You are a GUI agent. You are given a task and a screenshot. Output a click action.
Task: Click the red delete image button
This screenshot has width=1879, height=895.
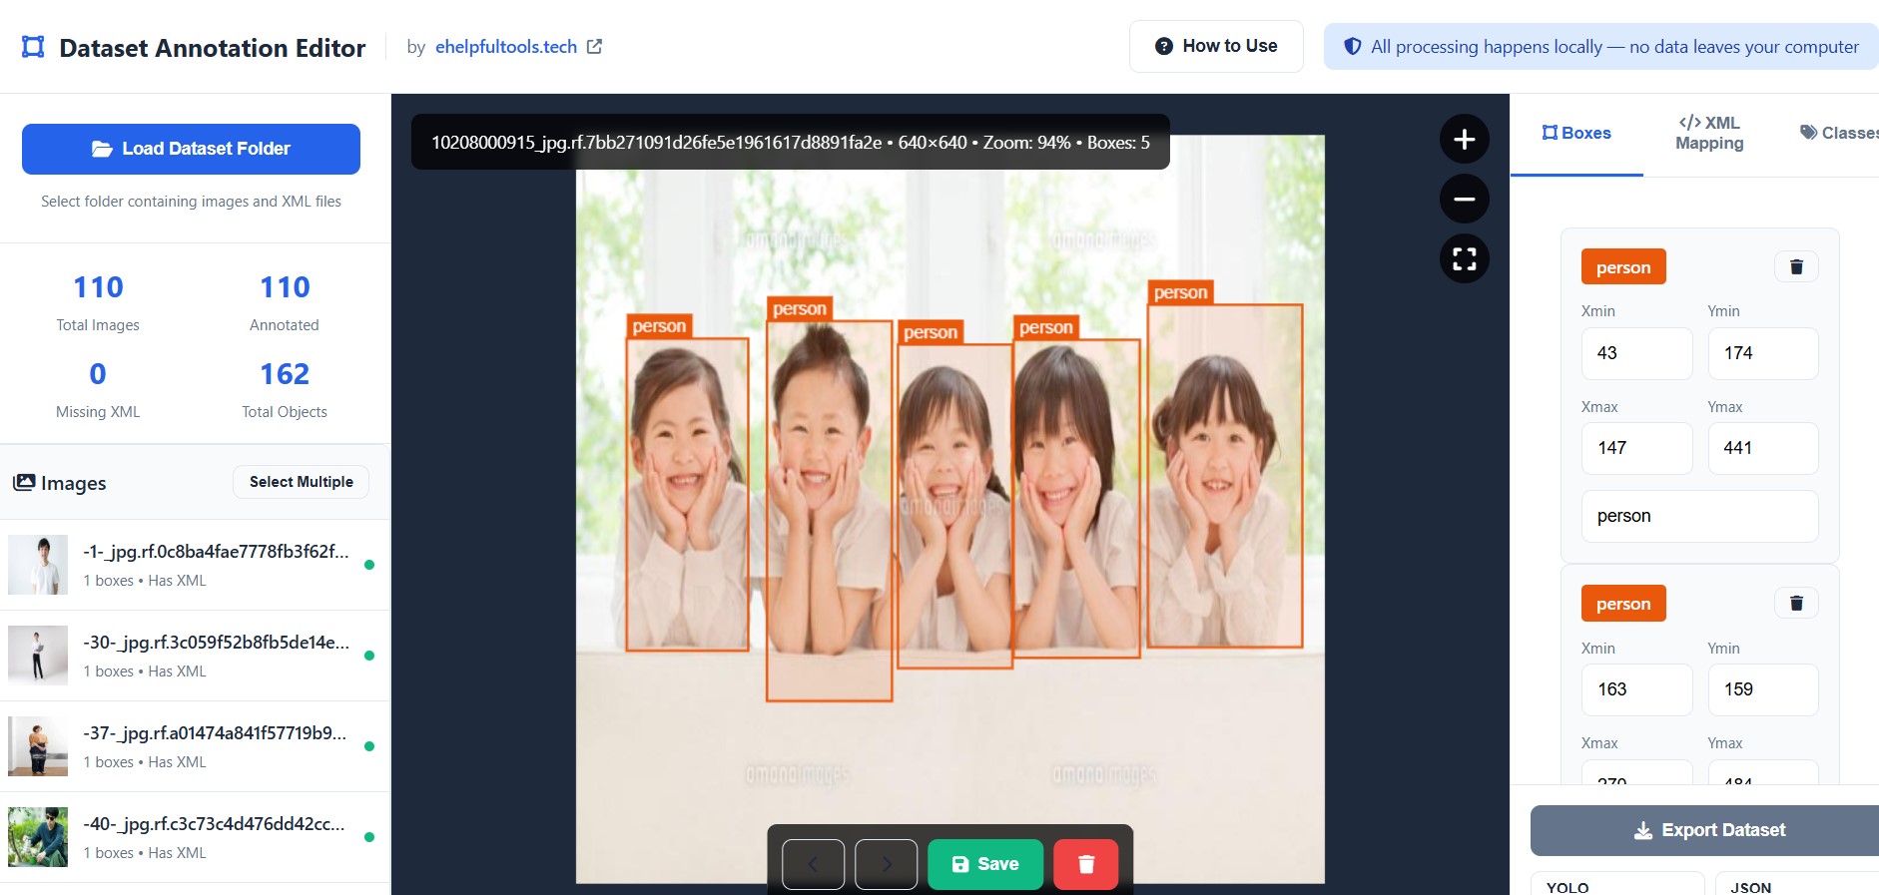pyautogui.click(x=1085, y=864)
